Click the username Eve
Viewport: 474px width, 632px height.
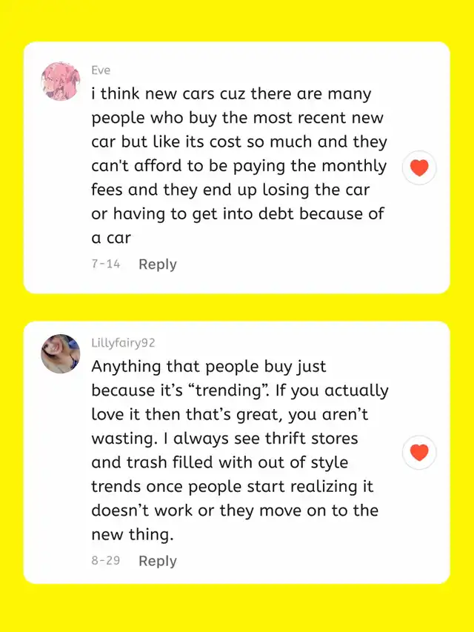pos(101,70)
